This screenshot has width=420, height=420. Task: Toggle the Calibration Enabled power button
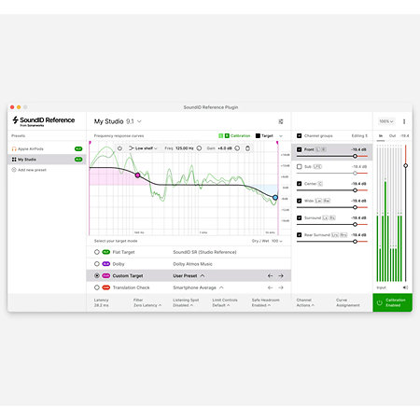click(393, 302)
